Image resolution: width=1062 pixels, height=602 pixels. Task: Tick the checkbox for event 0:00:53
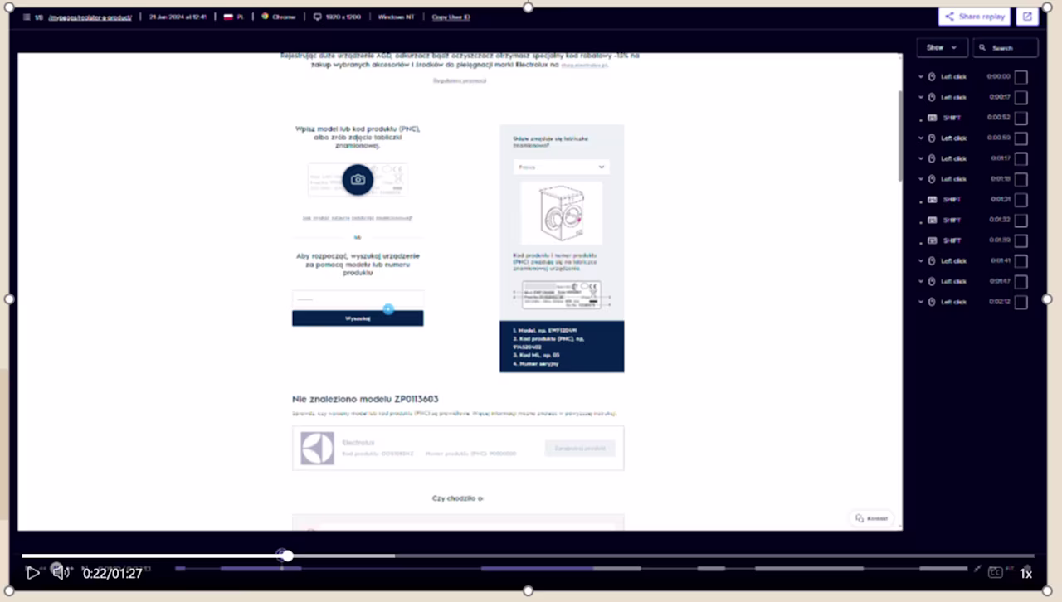[1021, 138]
